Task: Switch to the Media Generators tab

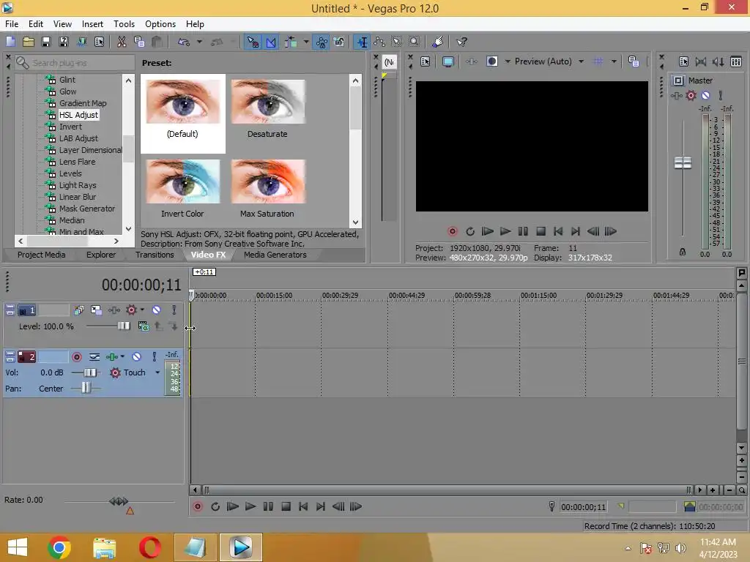Action: (x=275, y=255)
